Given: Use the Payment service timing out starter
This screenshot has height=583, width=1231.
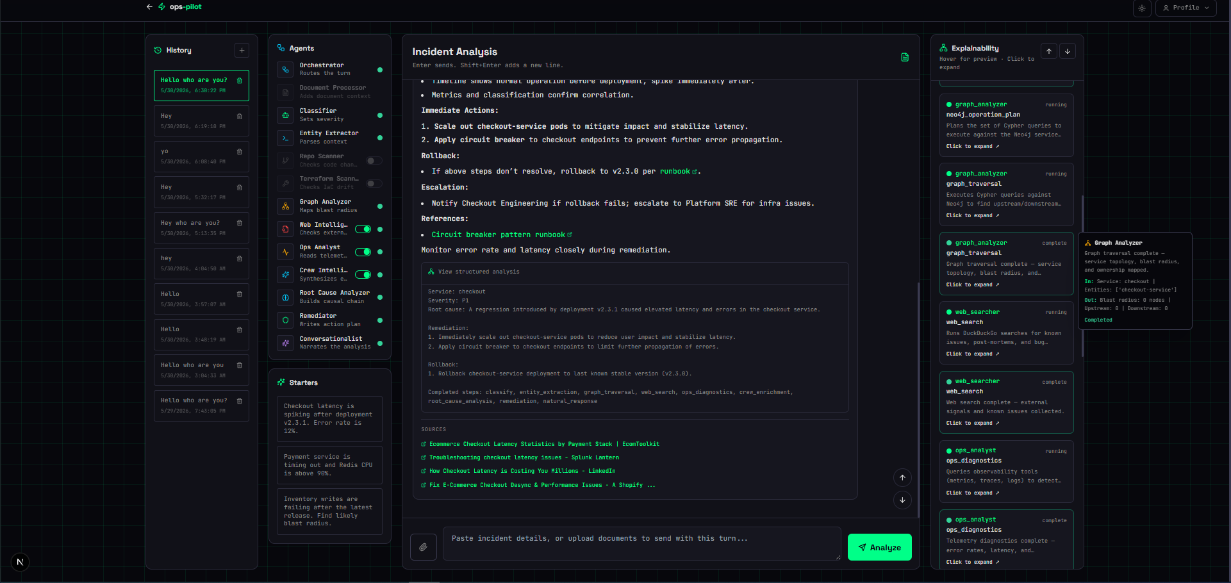Looking at the screenshot, I should click(x=329, y=465).
